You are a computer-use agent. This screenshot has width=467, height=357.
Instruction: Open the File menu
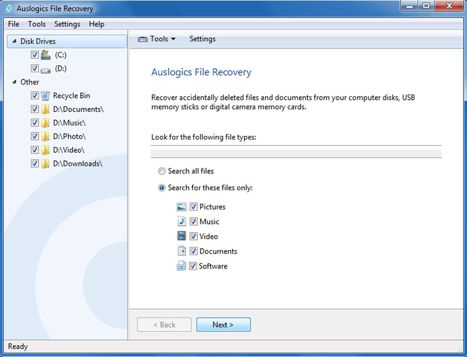pyautogui.click(x=13, y=24)
